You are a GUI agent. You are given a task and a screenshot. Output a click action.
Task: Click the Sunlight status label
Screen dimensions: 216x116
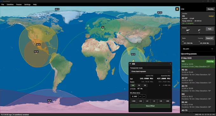(x=211, y=16)
